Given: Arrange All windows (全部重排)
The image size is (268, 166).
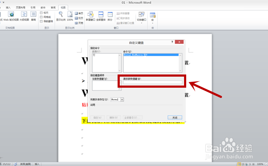Looking at the screenshot, I should pos(101,16).
